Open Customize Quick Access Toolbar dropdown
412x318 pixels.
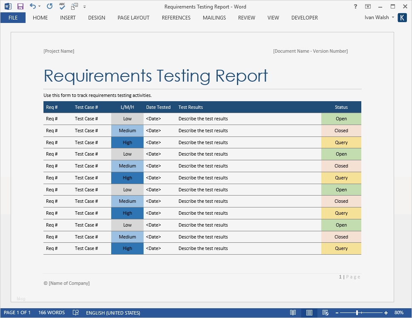click(84, 7)
